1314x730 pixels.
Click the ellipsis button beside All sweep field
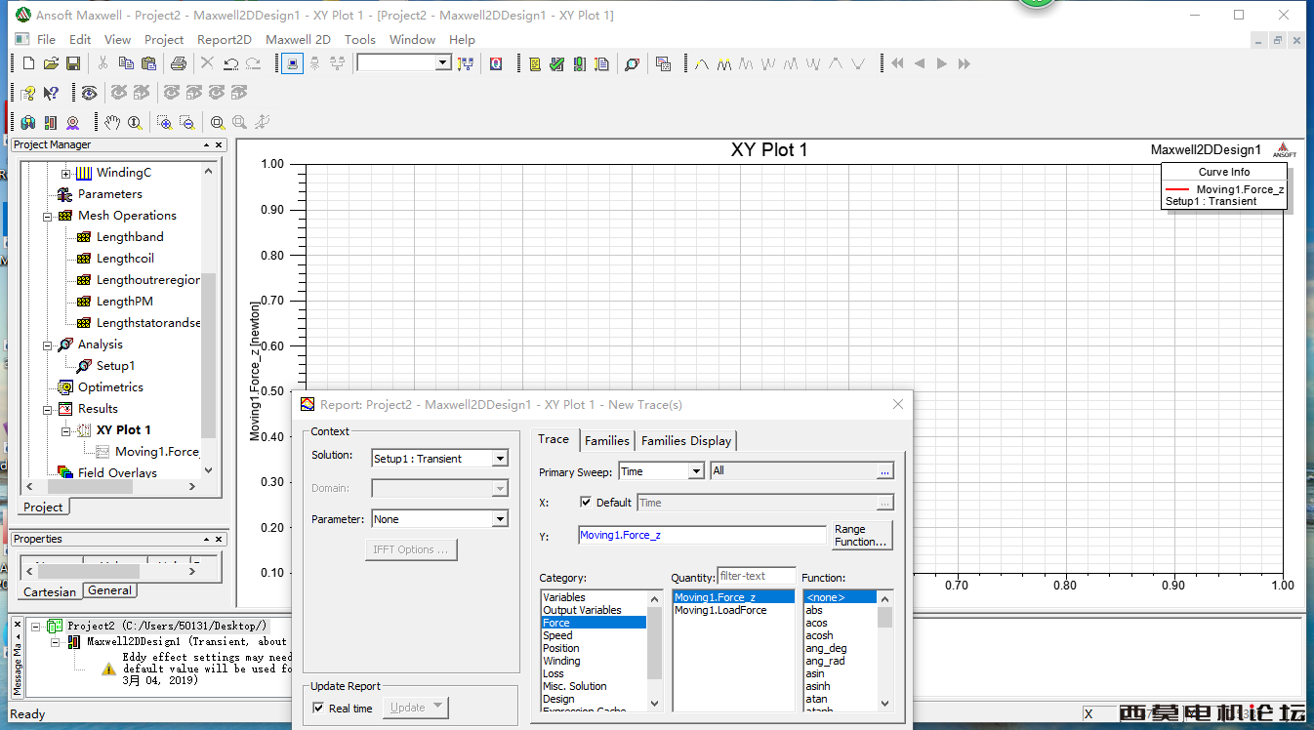click(x=884, y=471)
